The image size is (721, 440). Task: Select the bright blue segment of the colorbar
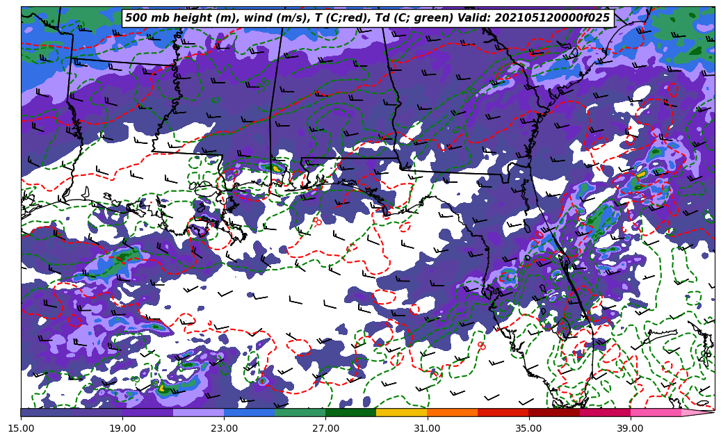pyautogui.click(x=249, y=412)
